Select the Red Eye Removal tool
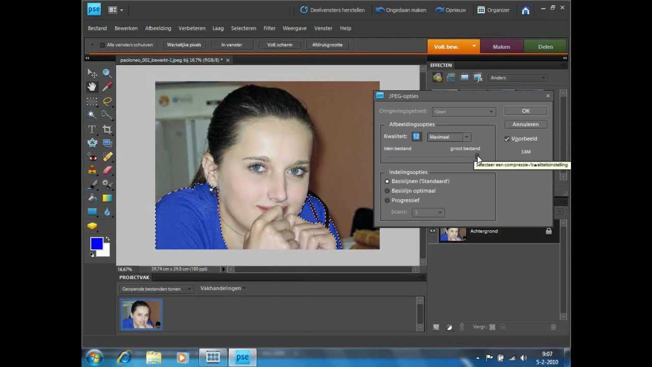652x367 pixels. click(x=92, y=156)
